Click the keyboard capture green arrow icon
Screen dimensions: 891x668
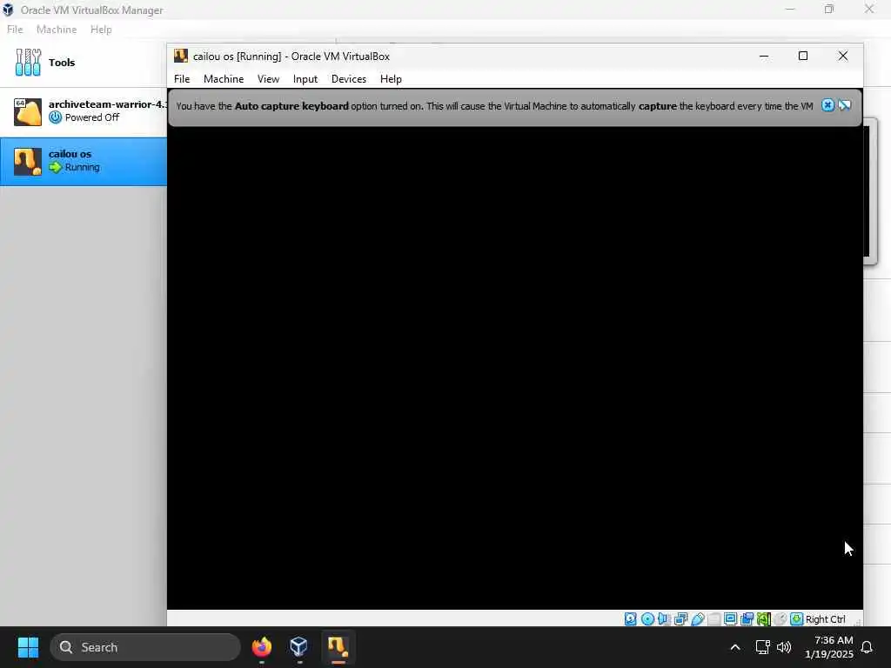[x=797, y=619]
